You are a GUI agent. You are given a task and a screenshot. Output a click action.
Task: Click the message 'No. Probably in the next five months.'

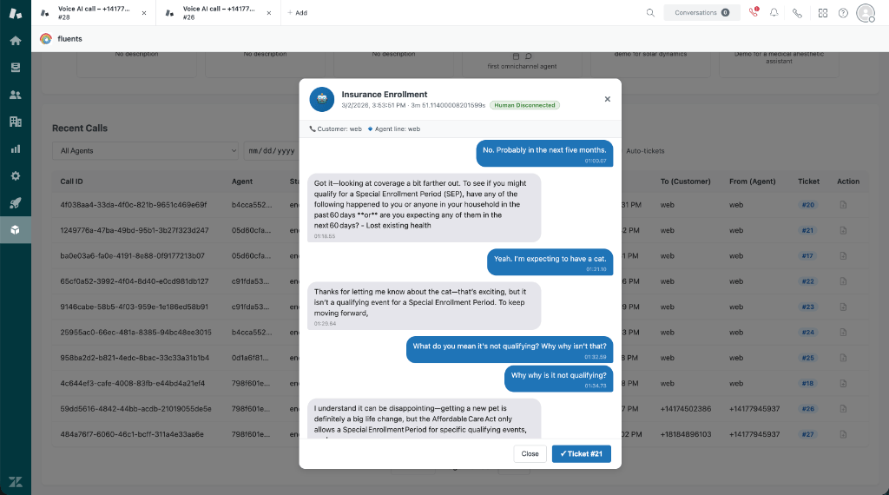(544, 153)
